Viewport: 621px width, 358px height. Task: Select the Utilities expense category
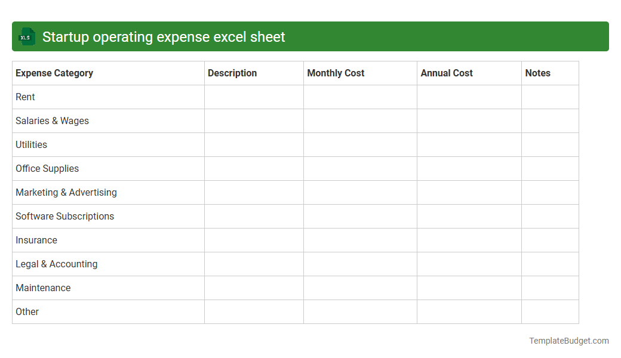click(31, 144)
